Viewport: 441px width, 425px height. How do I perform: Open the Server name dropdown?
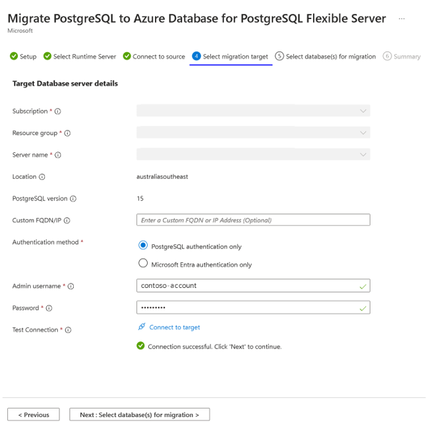pos(253,154)
